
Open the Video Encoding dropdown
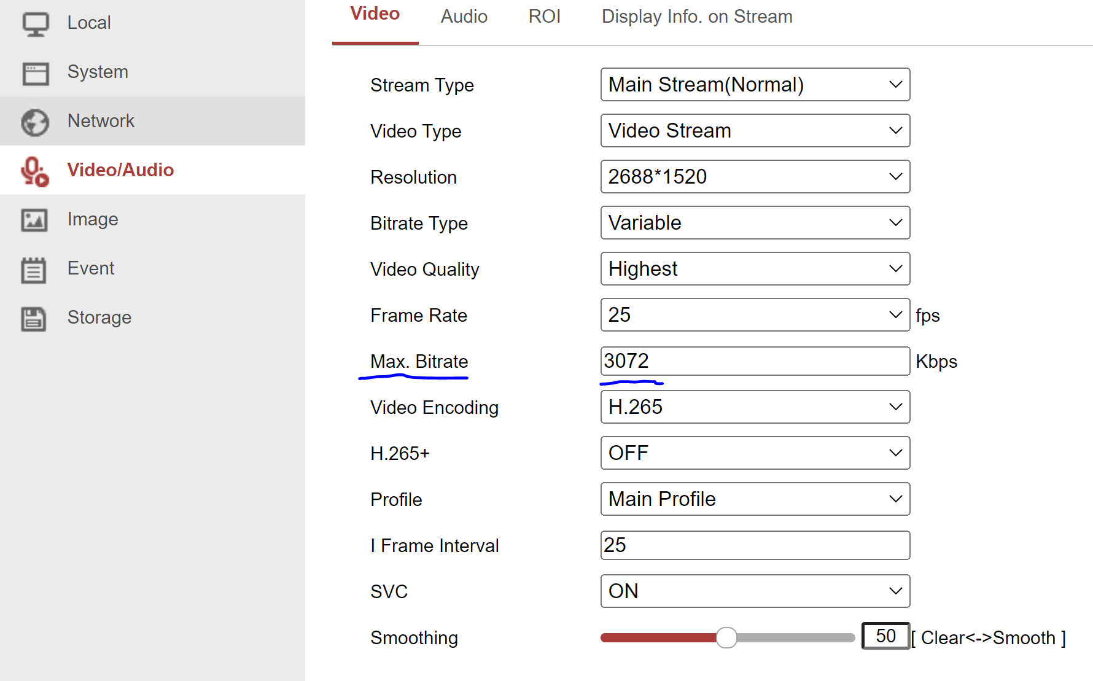coord(755,407)
